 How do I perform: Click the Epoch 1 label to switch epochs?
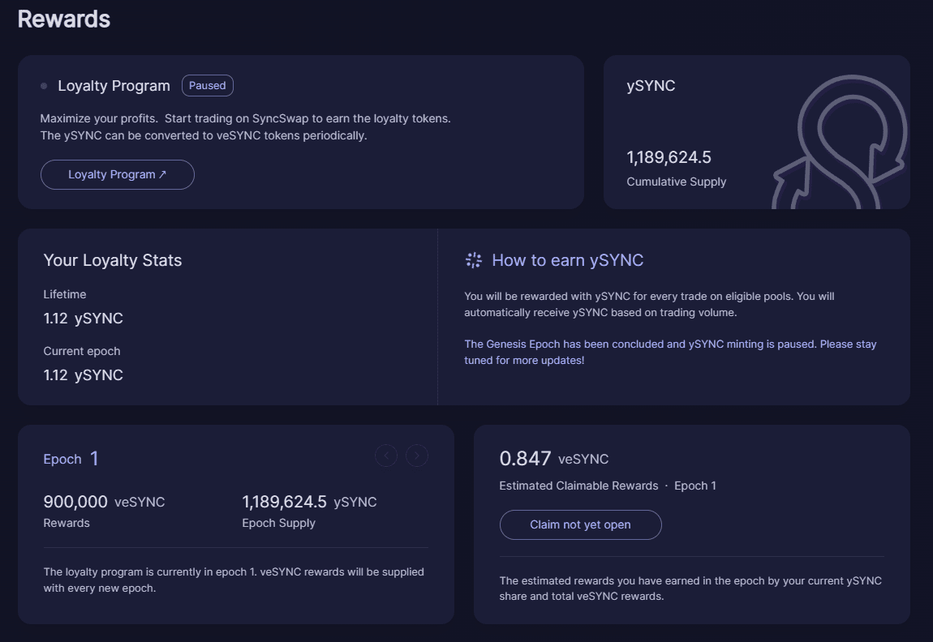point(71,458)
